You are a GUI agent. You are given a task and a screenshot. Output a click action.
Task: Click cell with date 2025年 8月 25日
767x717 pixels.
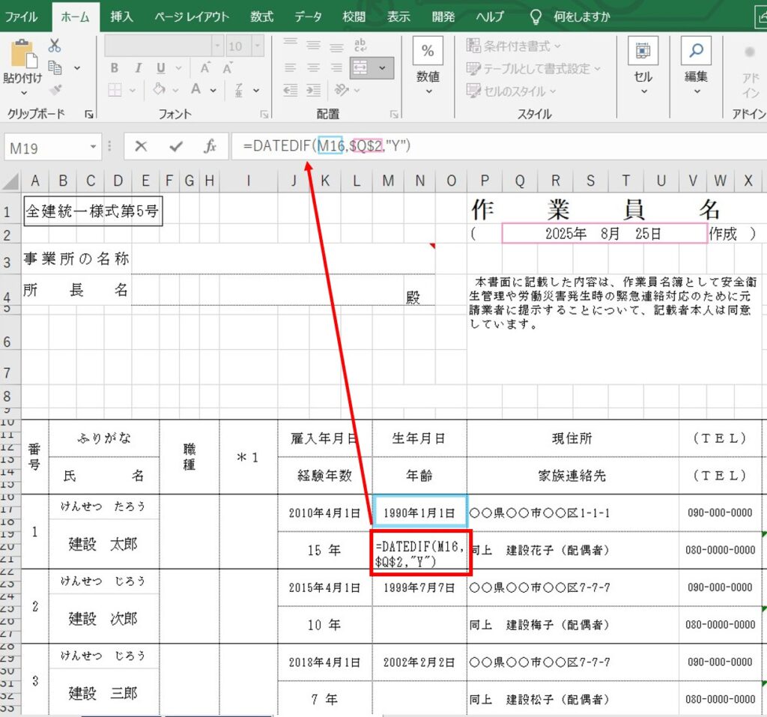[x=604, y=234]
